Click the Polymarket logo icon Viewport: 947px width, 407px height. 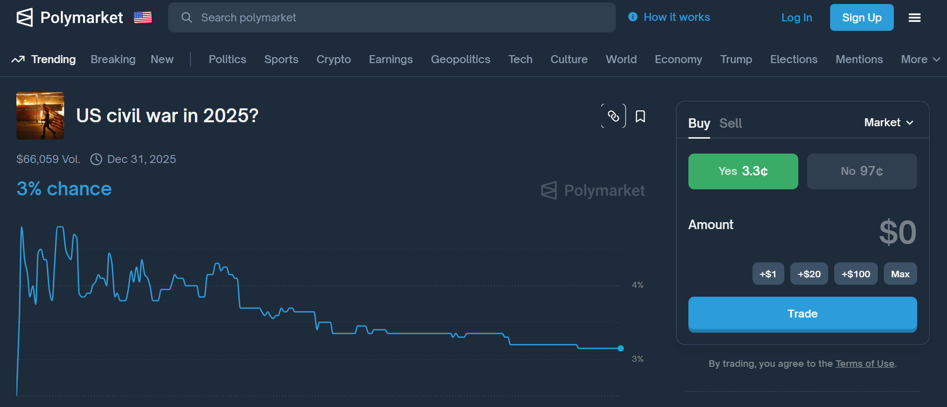(x=25, y=17)
